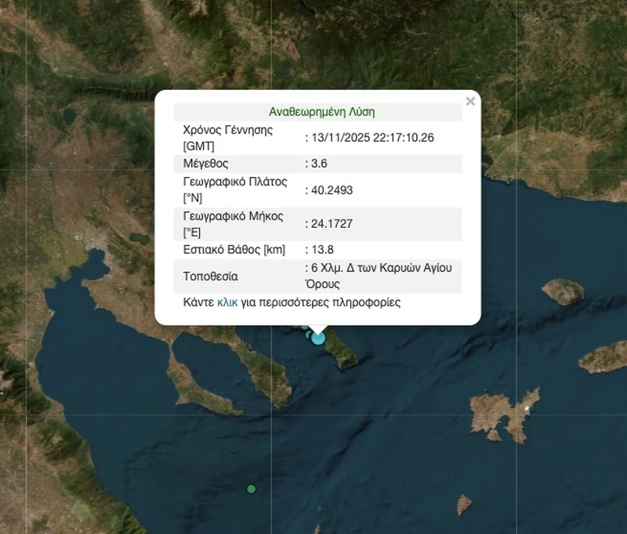Click the longitude value 24.1727
The width and height of the screenshot is (627, 534).
click(332, 224)
